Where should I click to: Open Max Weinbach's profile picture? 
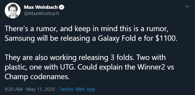[x=13, y=11]
